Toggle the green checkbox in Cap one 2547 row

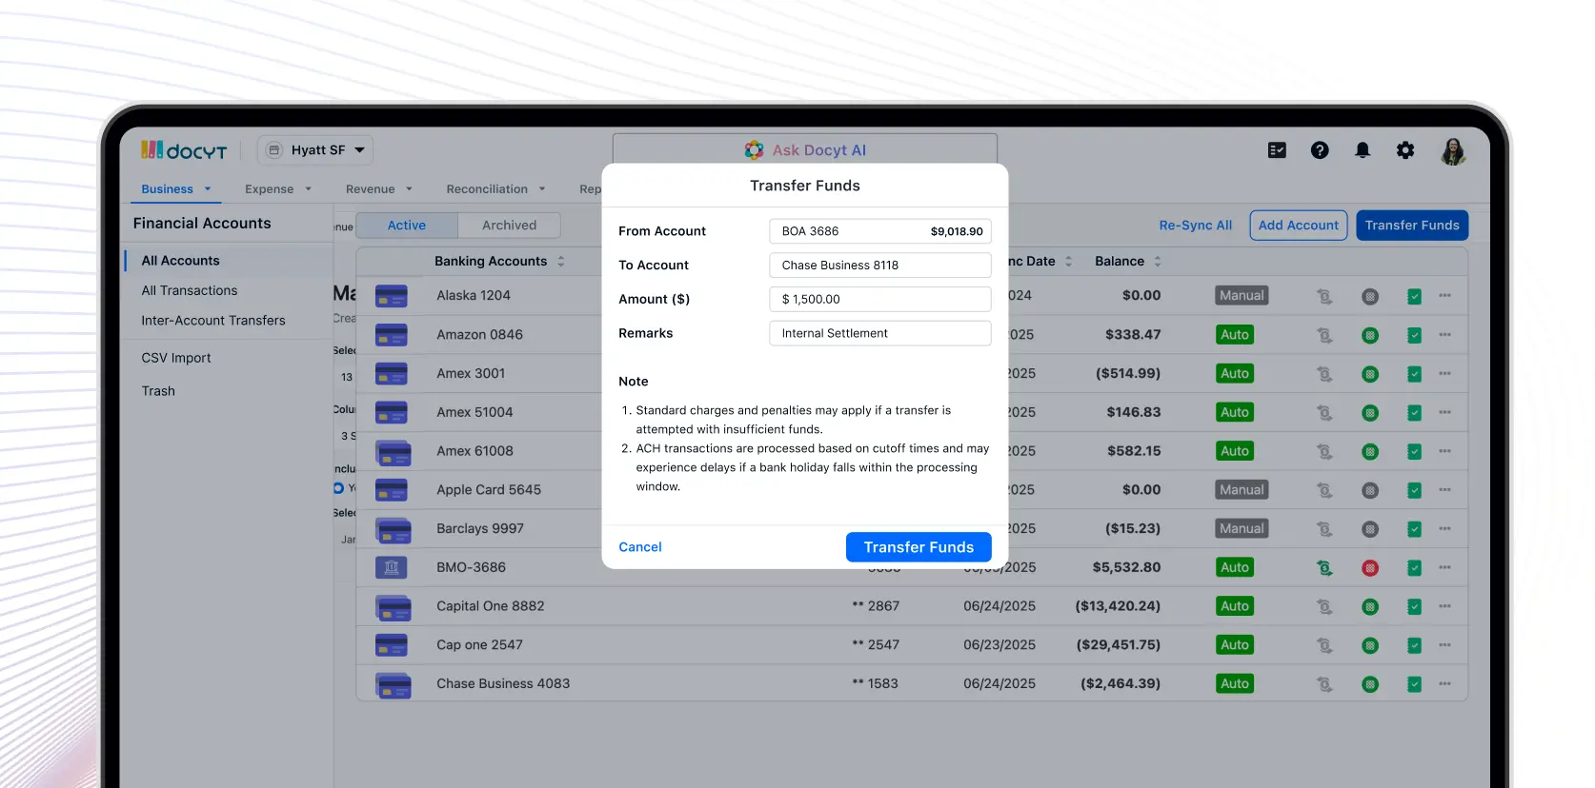pyautogui.click(x=1414, y=645)
